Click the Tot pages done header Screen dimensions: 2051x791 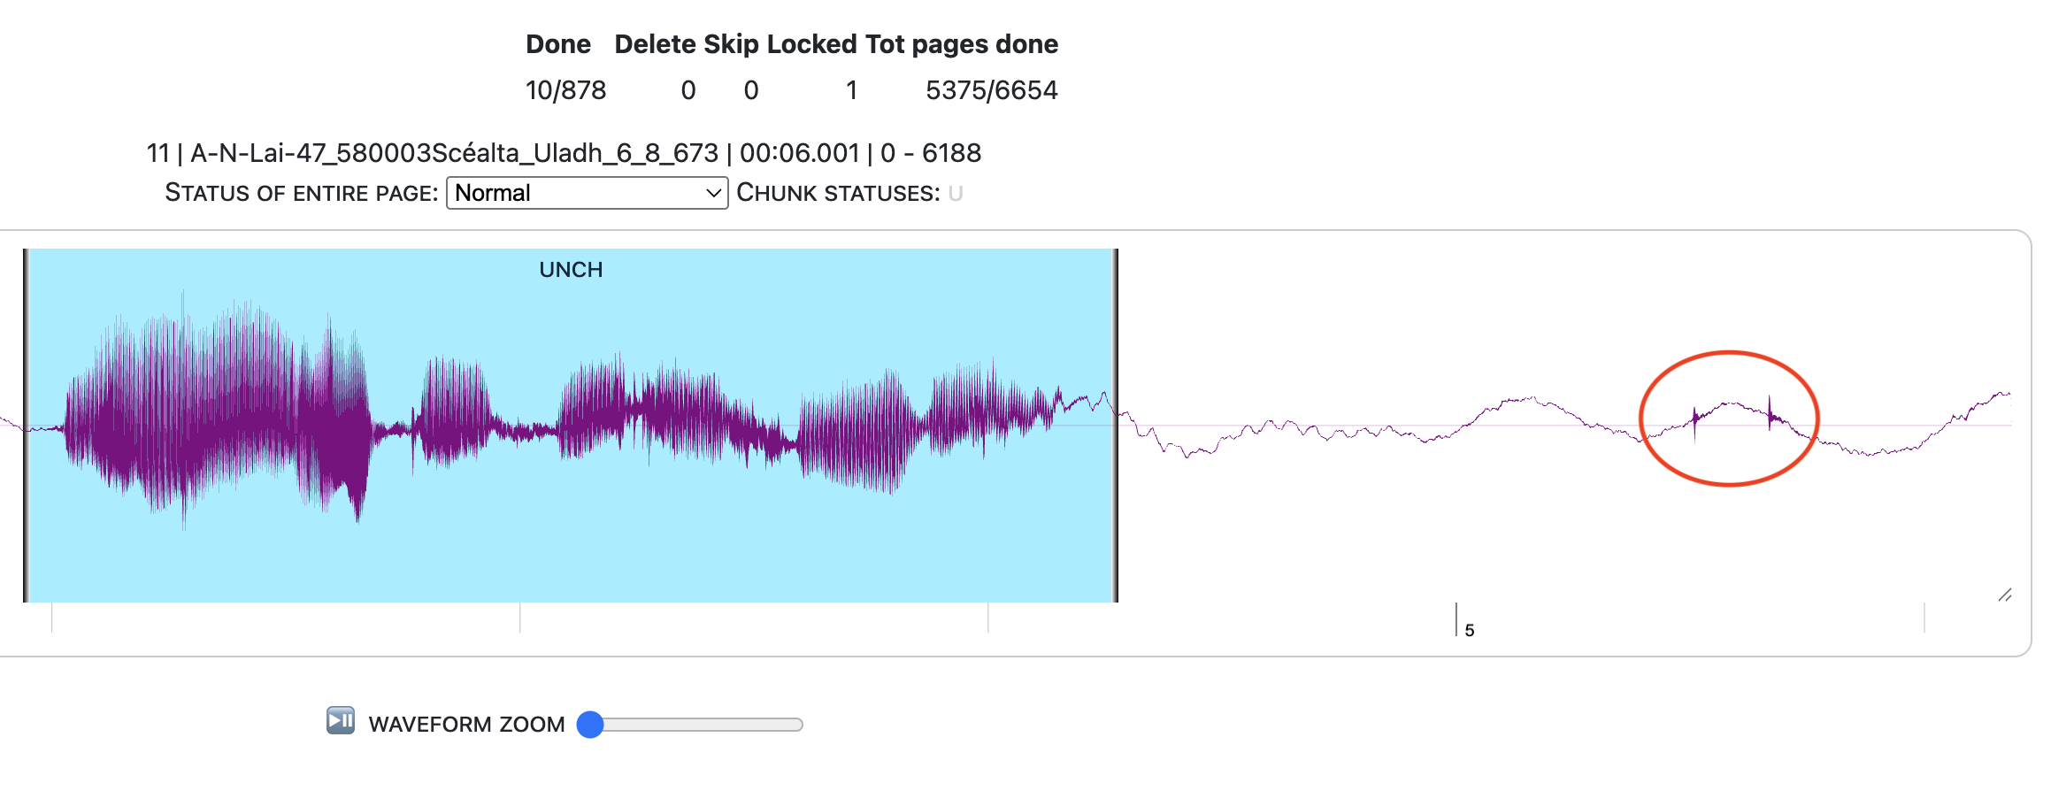pos(962,44)
